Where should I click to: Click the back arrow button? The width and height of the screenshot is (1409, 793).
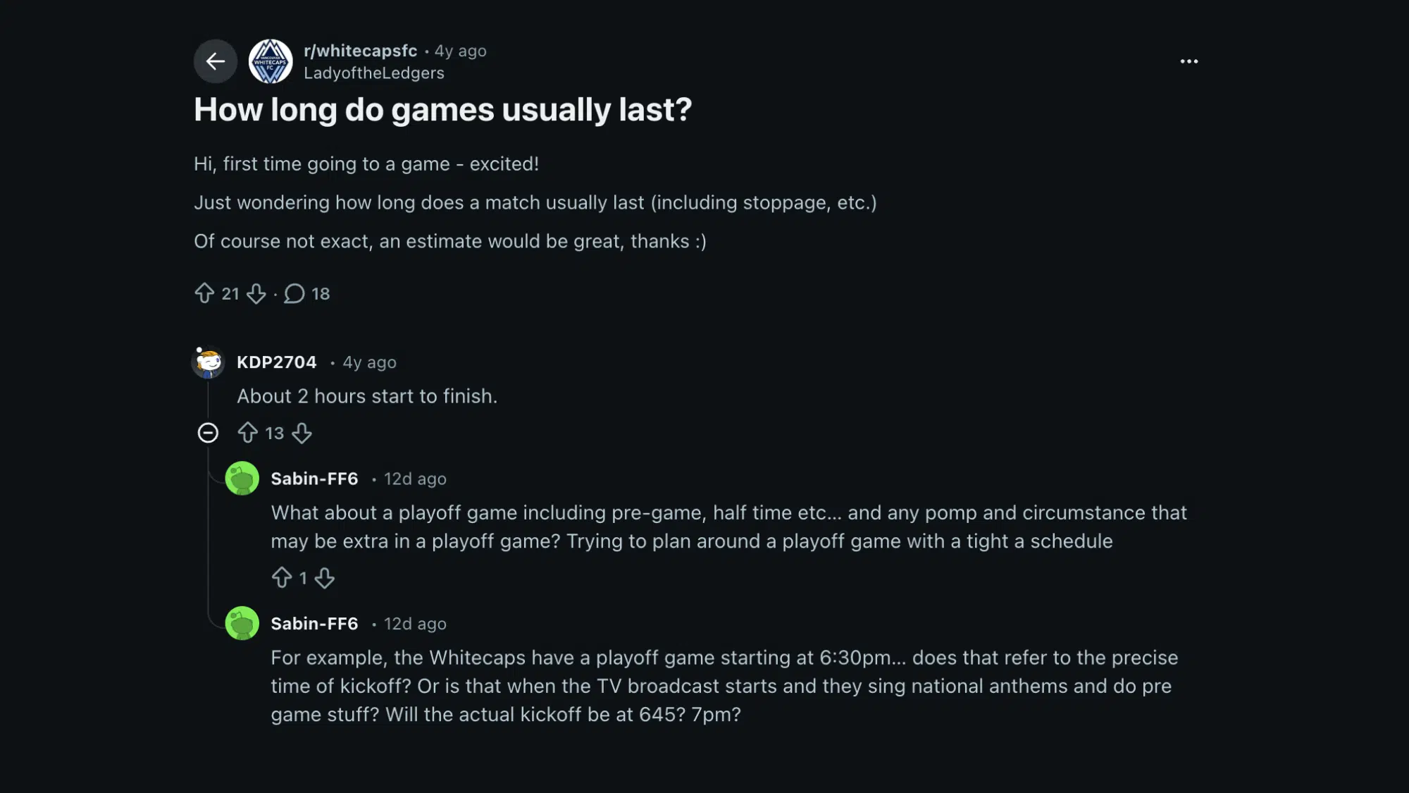point(215,61)
